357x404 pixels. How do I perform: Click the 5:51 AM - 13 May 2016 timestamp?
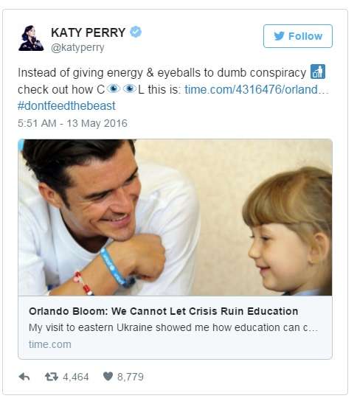[72, 123]
